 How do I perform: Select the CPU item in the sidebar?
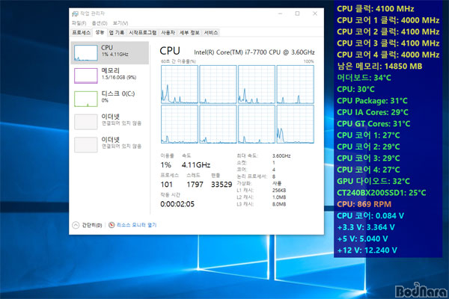coord(110,52)
